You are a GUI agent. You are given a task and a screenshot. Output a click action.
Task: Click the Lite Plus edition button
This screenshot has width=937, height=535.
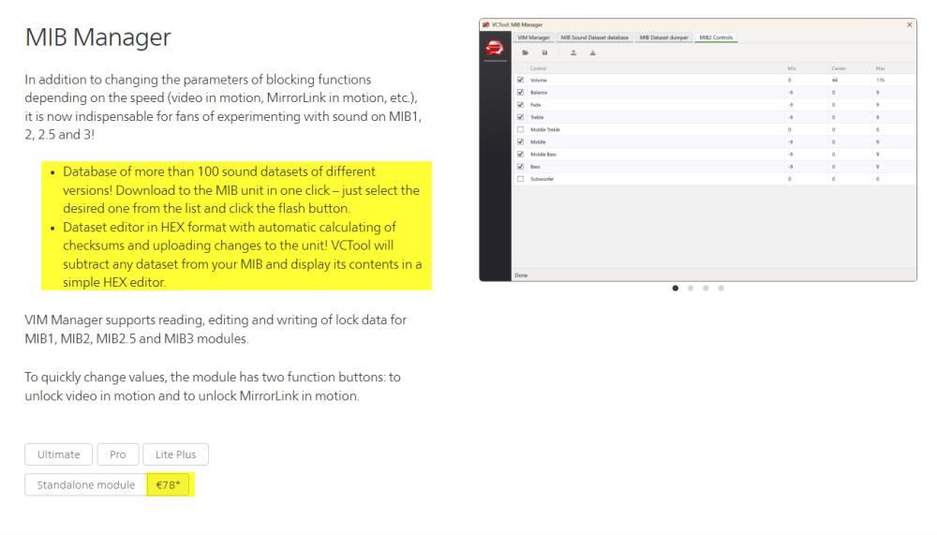(x=176, y=454)
